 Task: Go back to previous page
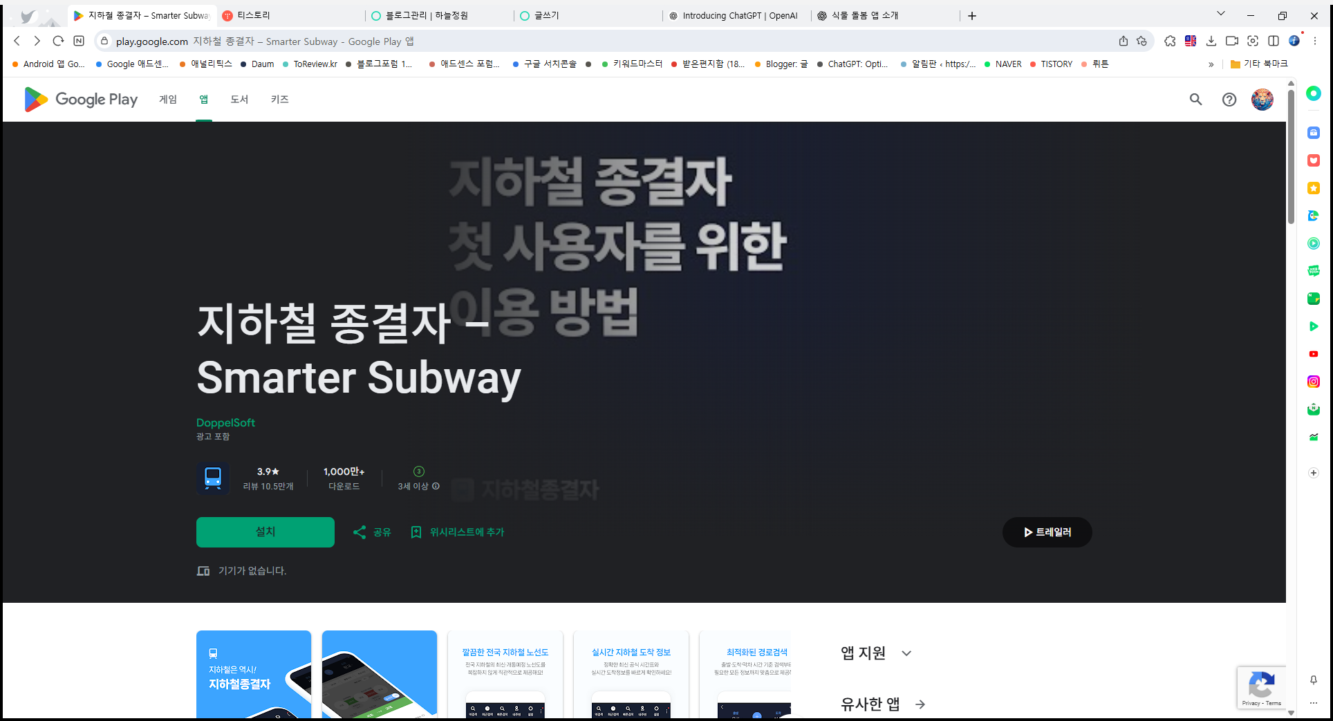[17, 41]
